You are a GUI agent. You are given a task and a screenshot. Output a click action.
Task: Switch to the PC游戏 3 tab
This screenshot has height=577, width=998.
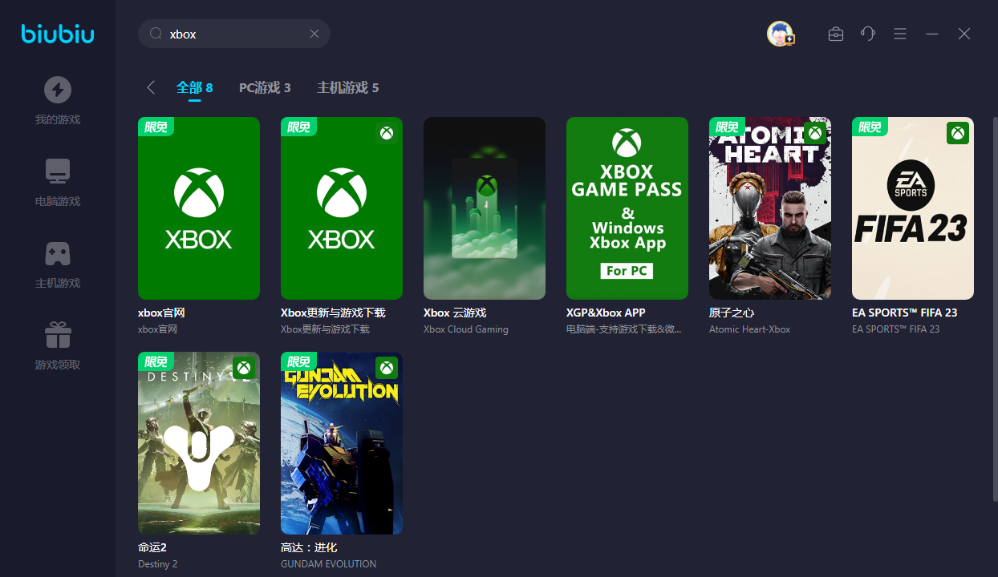tap(265, 87)
